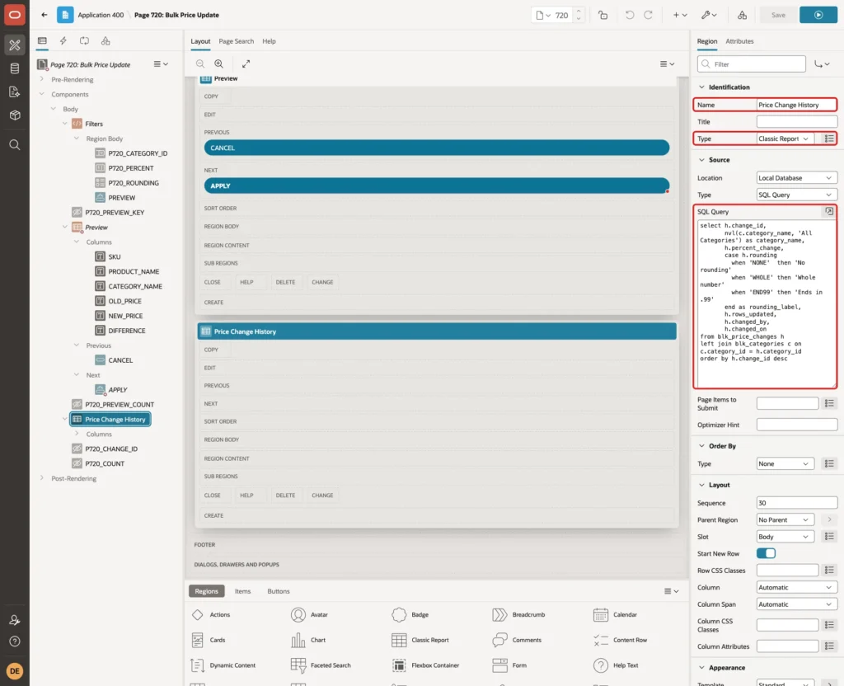
Task: Select the Buttons gallery tab
Action: pos(279,591)
